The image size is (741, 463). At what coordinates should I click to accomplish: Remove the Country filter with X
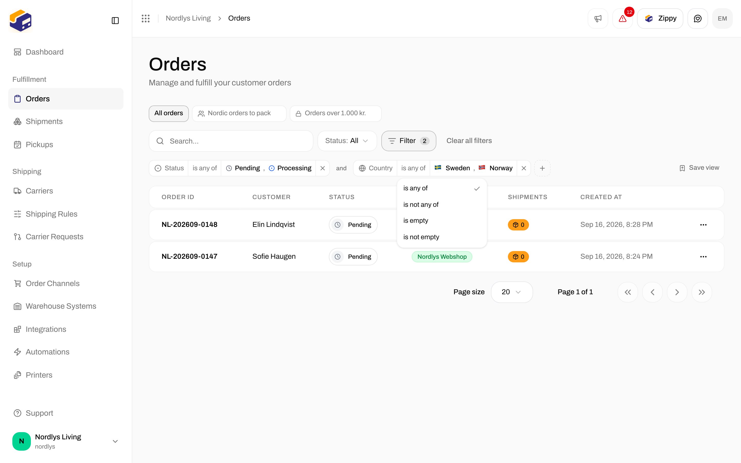click(524, 168)
